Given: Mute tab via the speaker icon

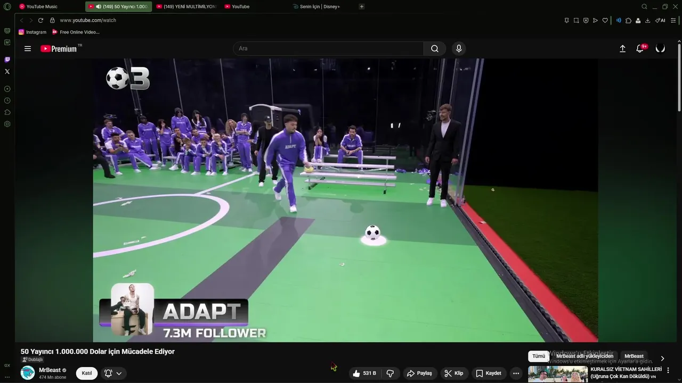Looking at the screenshot, I should tap(99, 6).
